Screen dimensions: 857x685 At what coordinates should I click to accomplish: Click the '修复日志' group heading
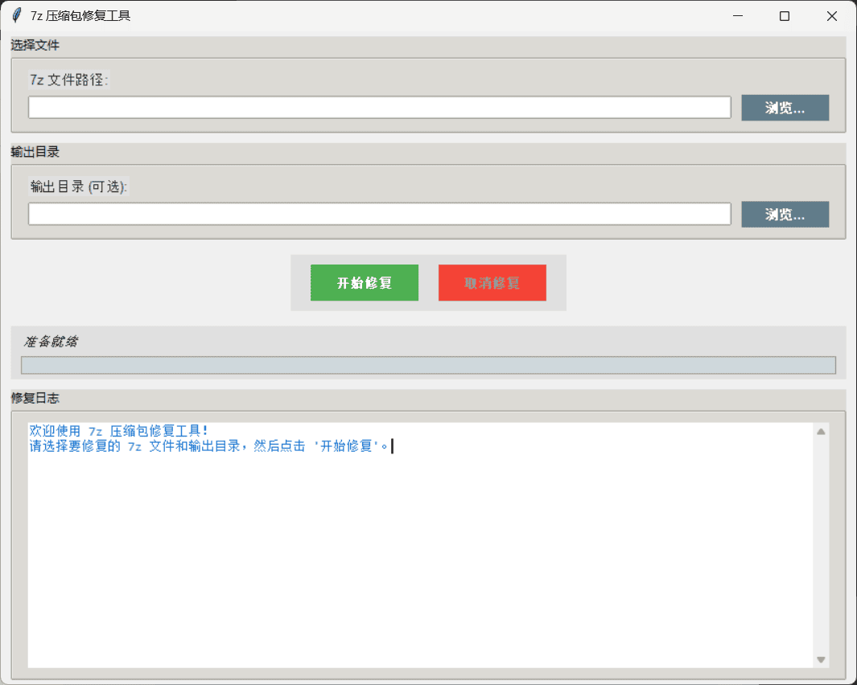click(35, 398)
